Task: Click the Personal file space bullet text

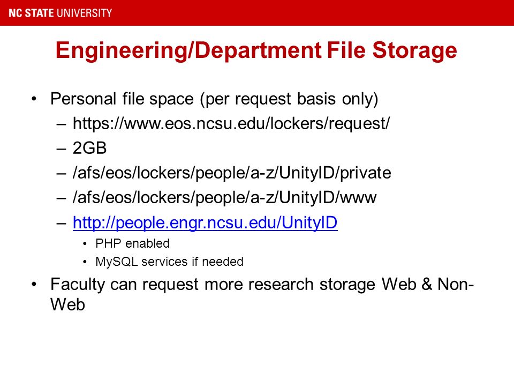Action: point(214,99)
